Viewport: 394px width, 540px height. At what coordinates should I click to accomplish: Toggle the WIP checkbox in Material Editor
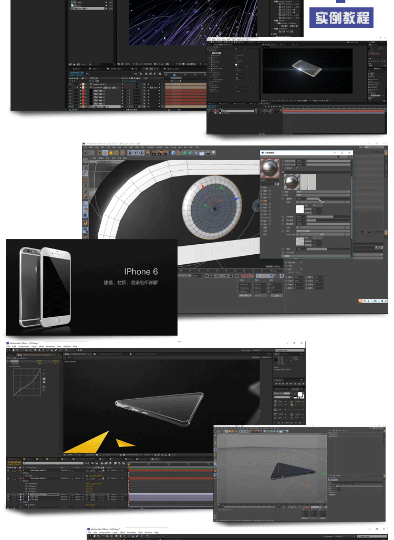[x=297, y=253]
